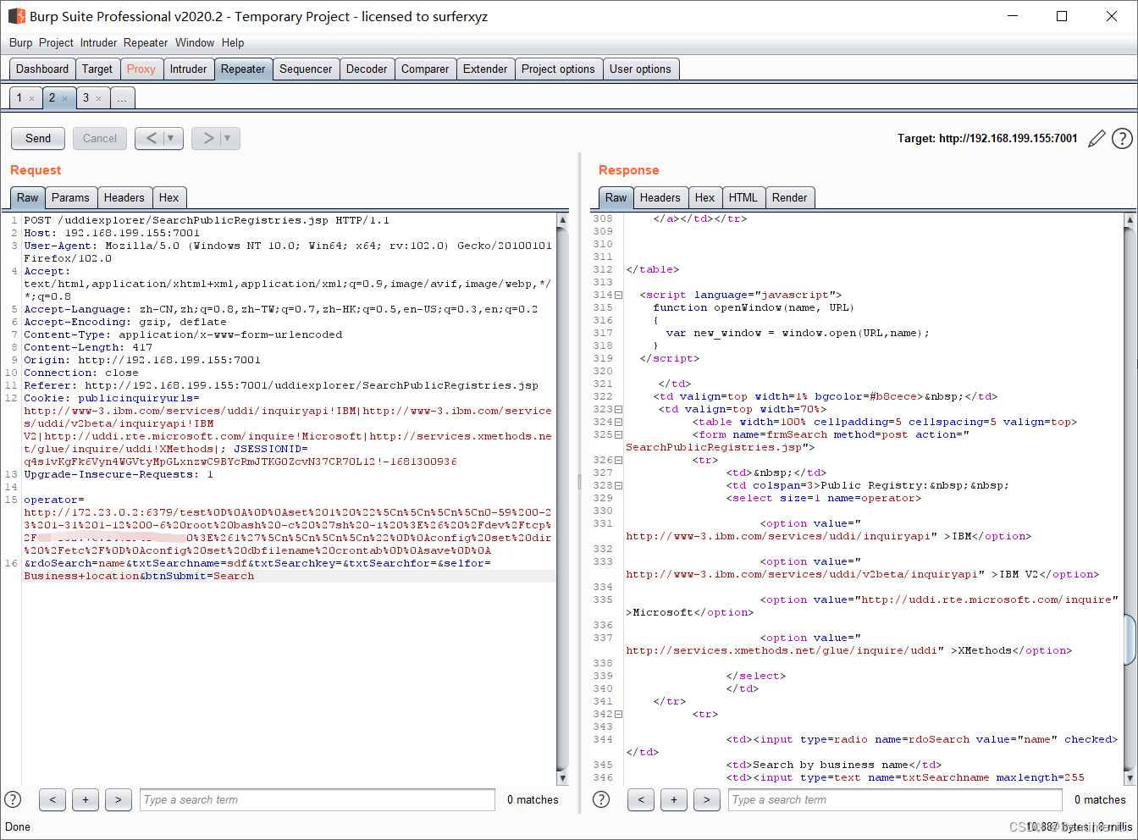Click request search help icon
Screen dimensions: 1138x840
coord(13,799)
